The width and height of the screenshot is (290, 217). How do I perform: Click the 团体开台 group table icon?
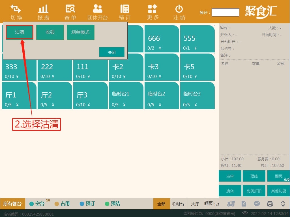(97, 9)
